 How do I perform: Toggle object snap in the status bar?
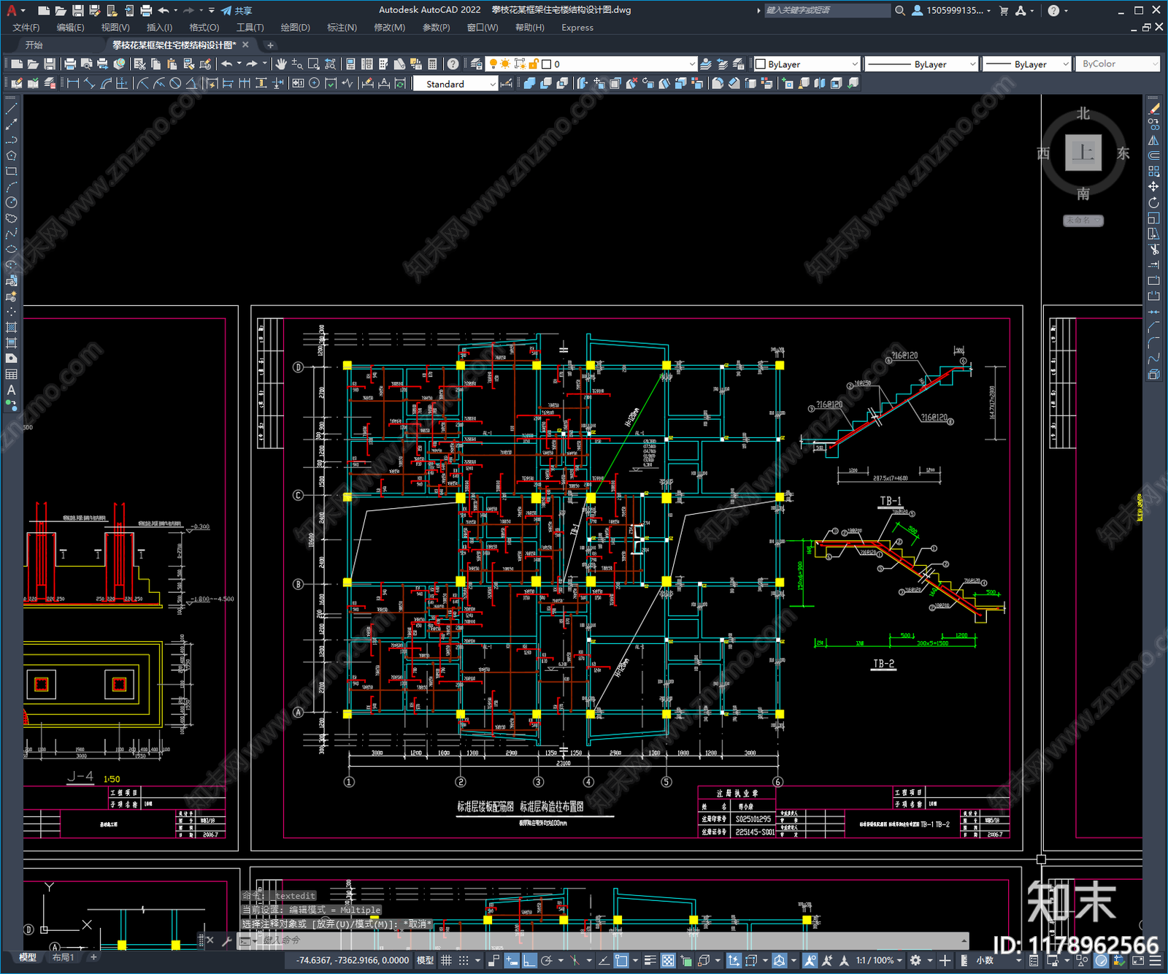point(621,960)
